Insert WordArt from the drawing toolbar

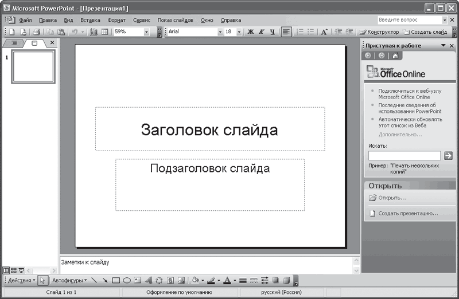(149, 281)
